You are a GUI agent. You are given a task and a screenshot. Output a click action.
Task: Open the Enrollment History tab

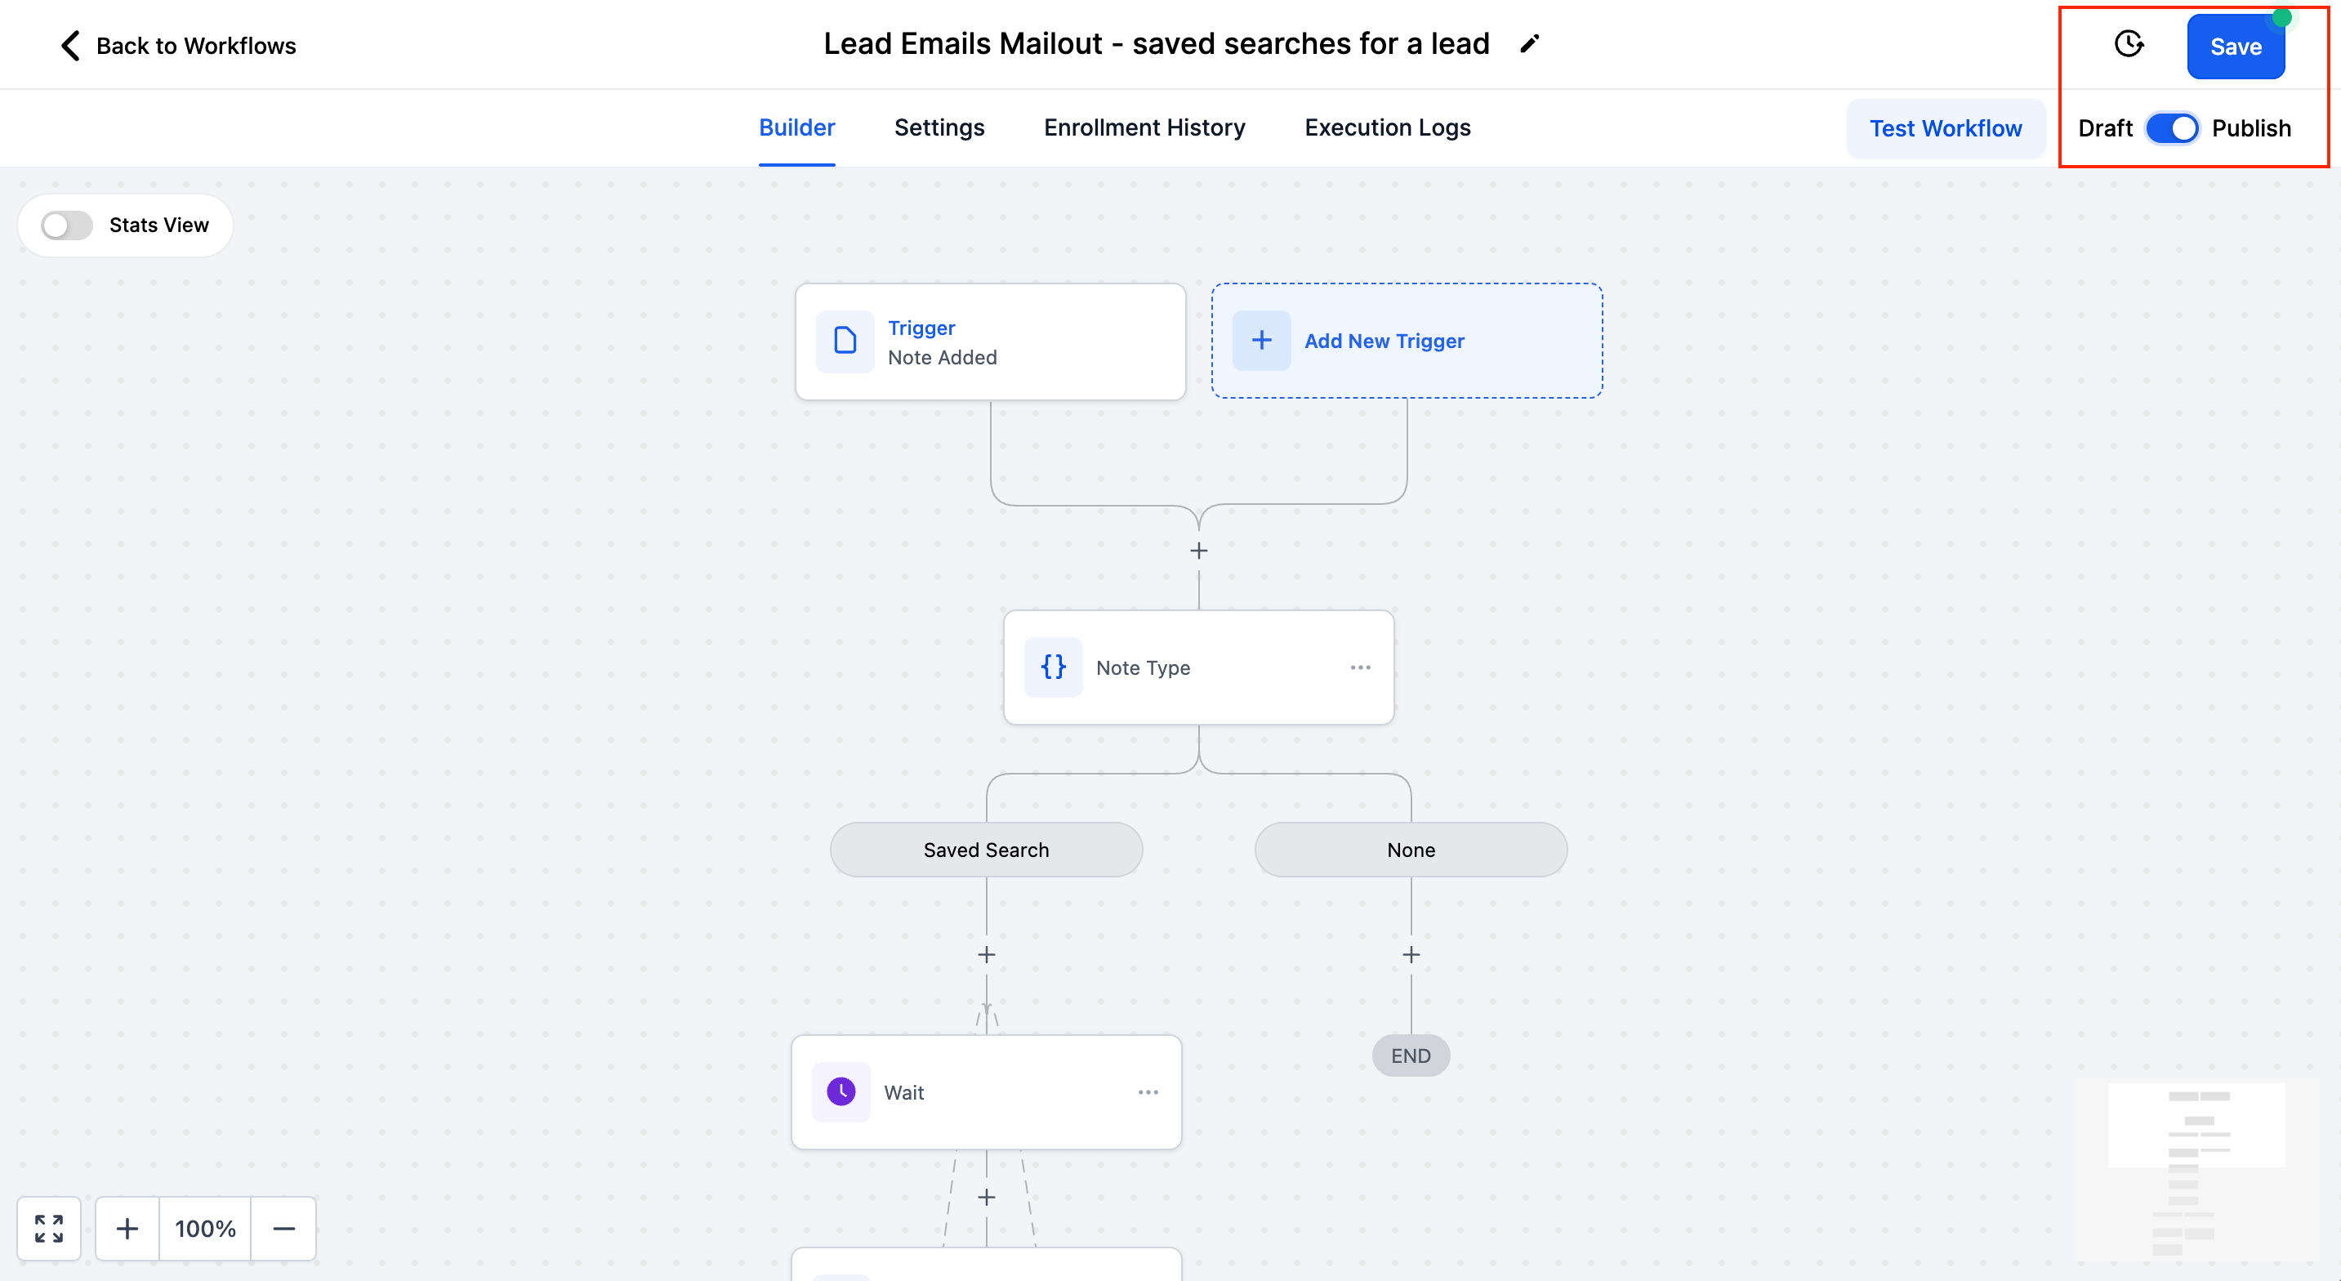click(x=1144, y=127)
